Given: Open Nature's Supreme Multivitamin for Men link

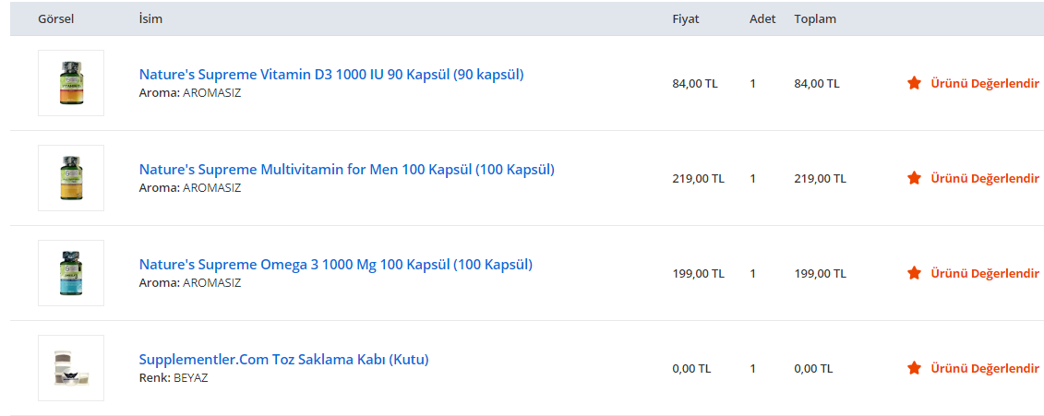Looking at the screenshot, I should point(346,169).
